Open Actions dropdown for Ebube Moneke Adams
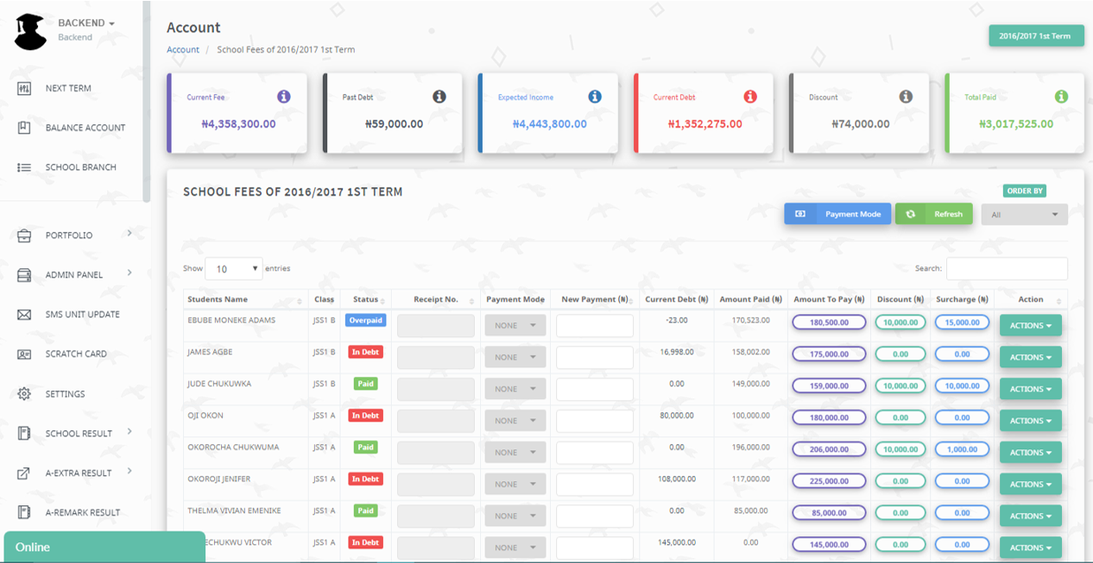1093x563 pixels. (1030, 325)
